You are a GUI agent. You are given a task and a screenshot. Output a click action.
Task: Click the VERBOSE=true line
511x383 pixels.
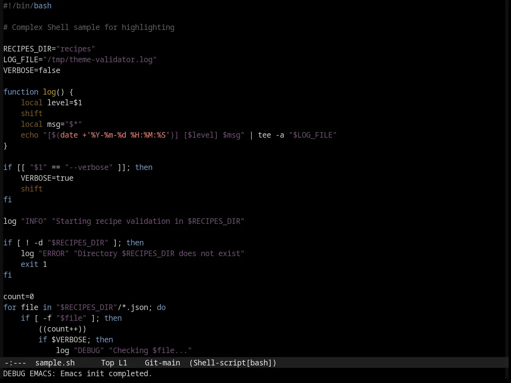pyautogui.click(x=47, y=178)
